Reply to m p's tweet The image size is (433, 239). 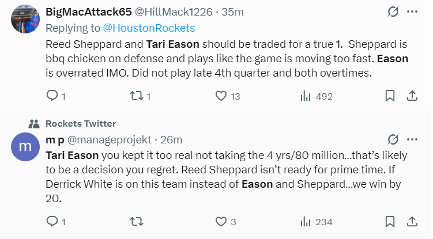pyautogui.click(x=52, y=221)
